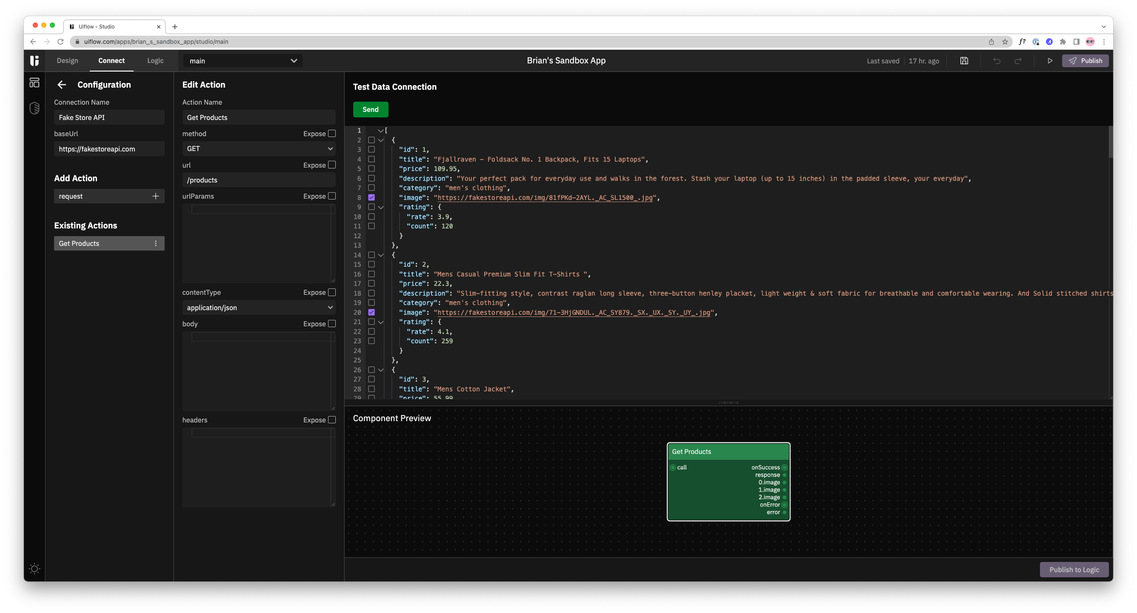This screenshot has height=613, width=1137.
Task: Click the green Send button
Action: pos(370,109)
